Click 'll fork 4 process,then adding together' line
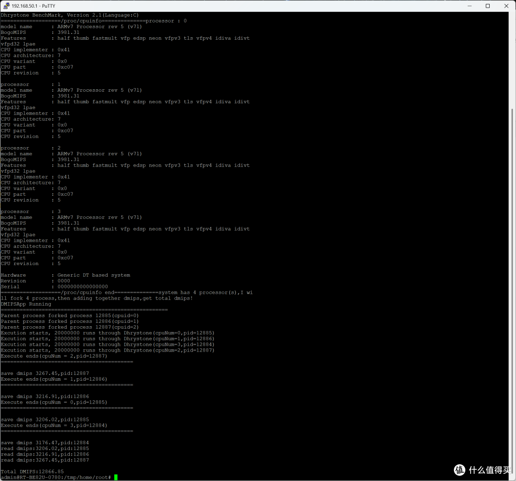 click(97, 299)
